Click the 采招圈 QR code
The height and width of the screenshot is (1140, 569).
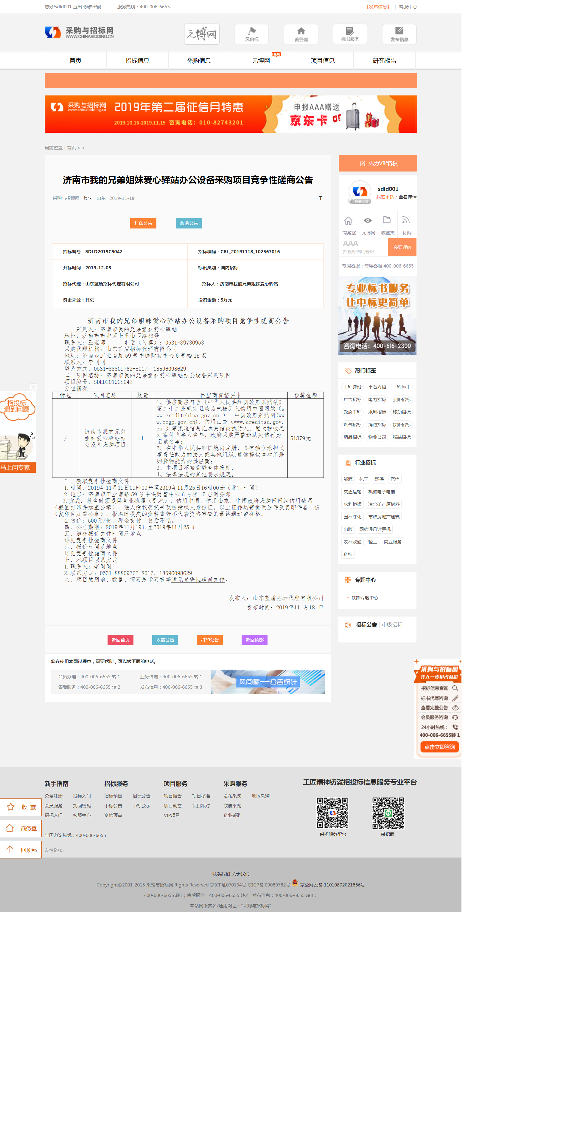388,813
